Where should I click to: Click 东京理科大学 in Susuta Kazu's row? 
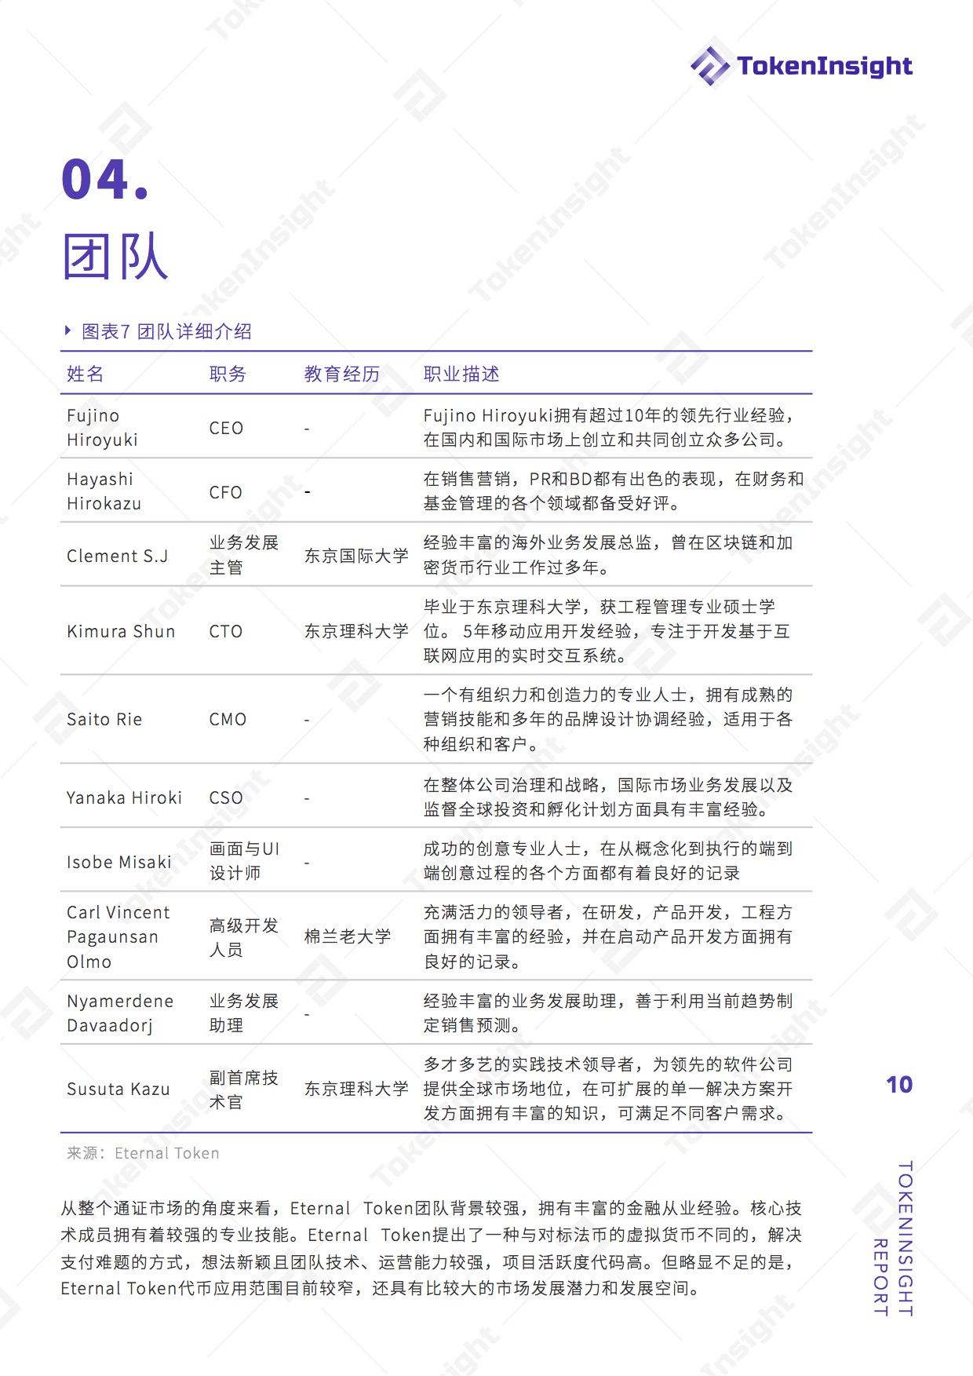tap(357, 1089)
